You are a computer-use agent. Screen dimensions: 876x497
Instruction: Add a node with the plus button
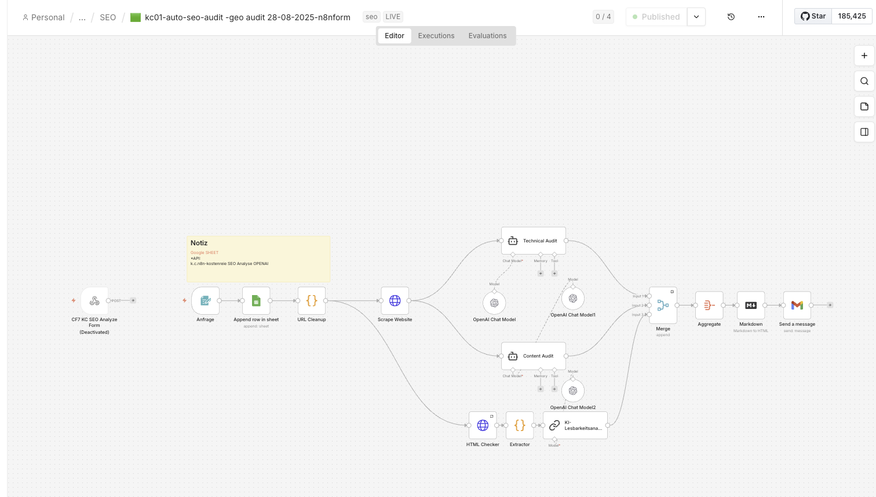coord(864,56)
